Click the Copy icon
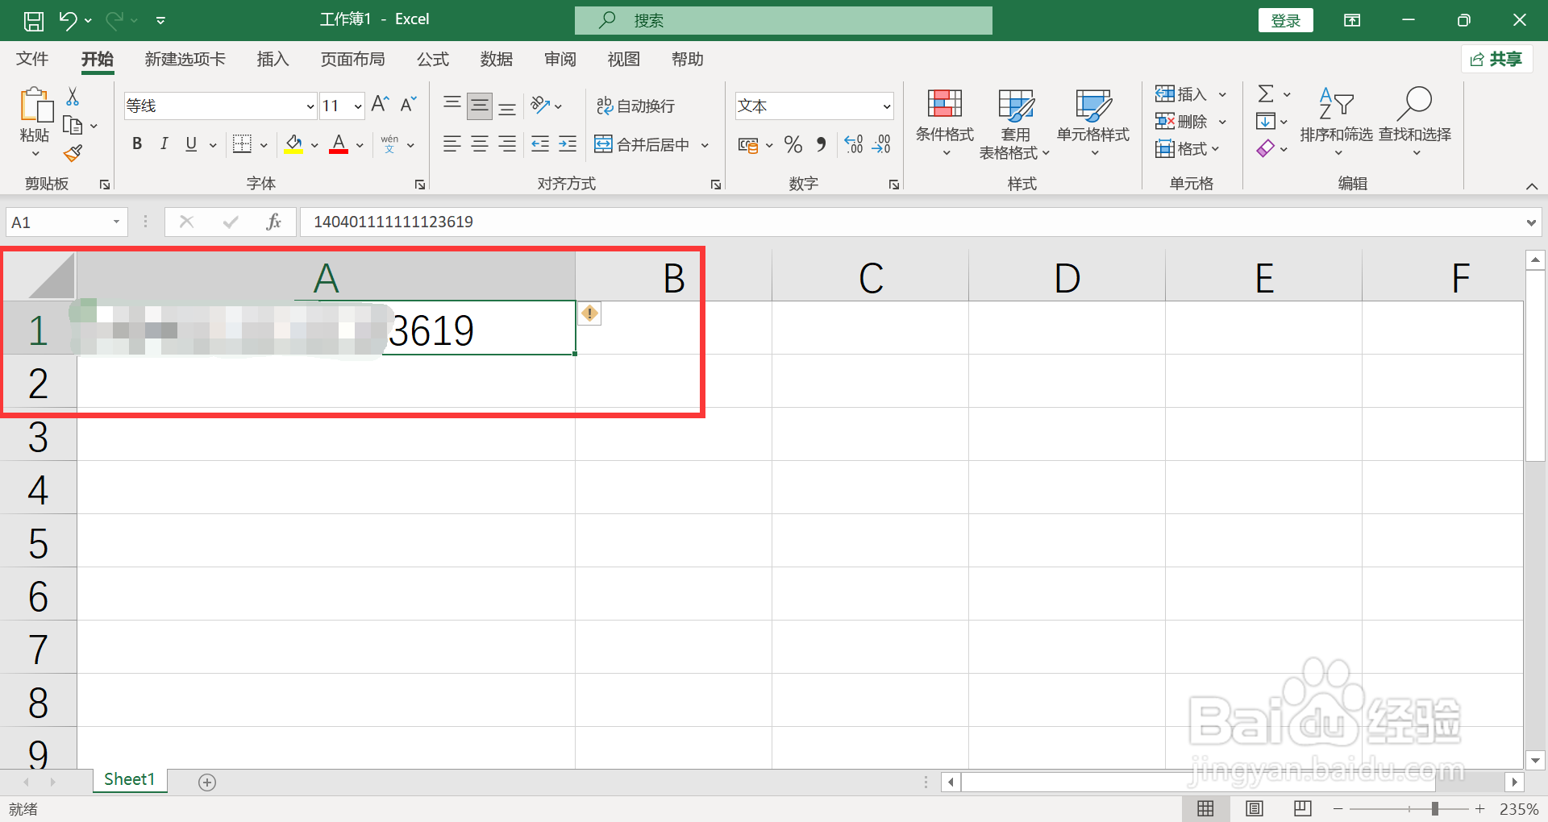The height and width of the screenshot is (822, 1548). click(73, 125)
